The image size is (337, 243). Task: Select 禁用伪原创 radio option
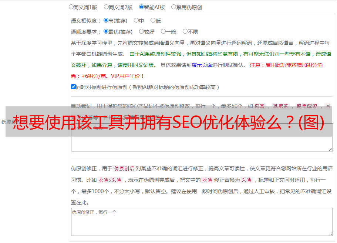(173, 7)
